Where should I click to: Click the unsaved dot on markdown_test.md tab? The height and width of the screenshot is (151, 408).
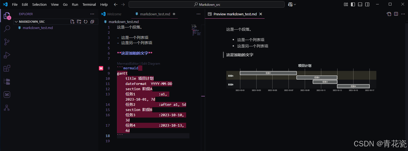pyautogui.click(x=174, y=14)
